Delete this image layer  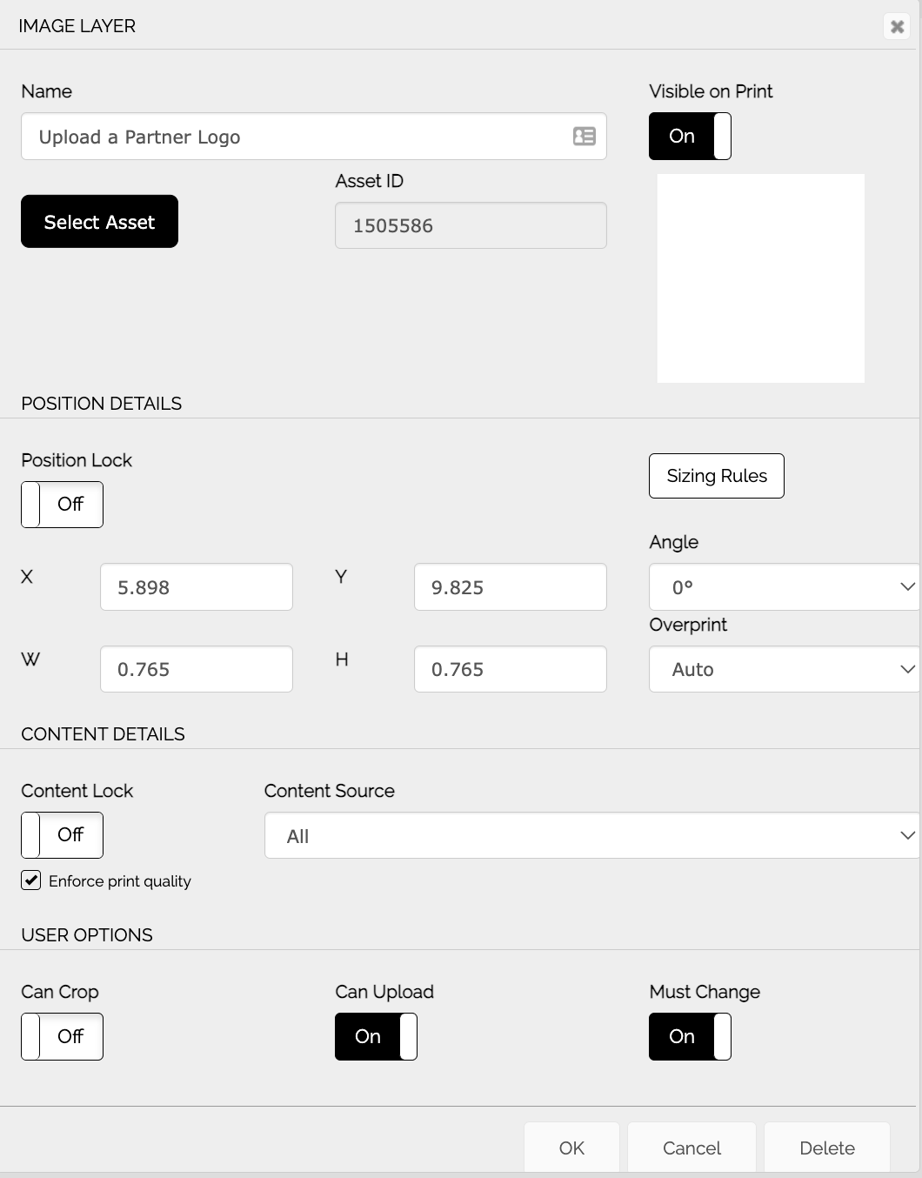click(x=825, y=1148)
